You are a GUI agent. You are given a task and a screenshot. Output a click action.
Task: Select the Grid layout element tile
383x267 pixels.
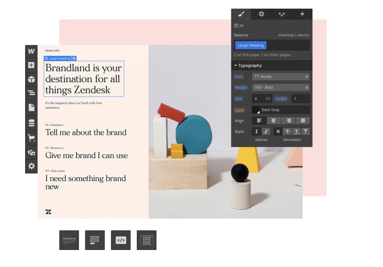coord(147,240)
